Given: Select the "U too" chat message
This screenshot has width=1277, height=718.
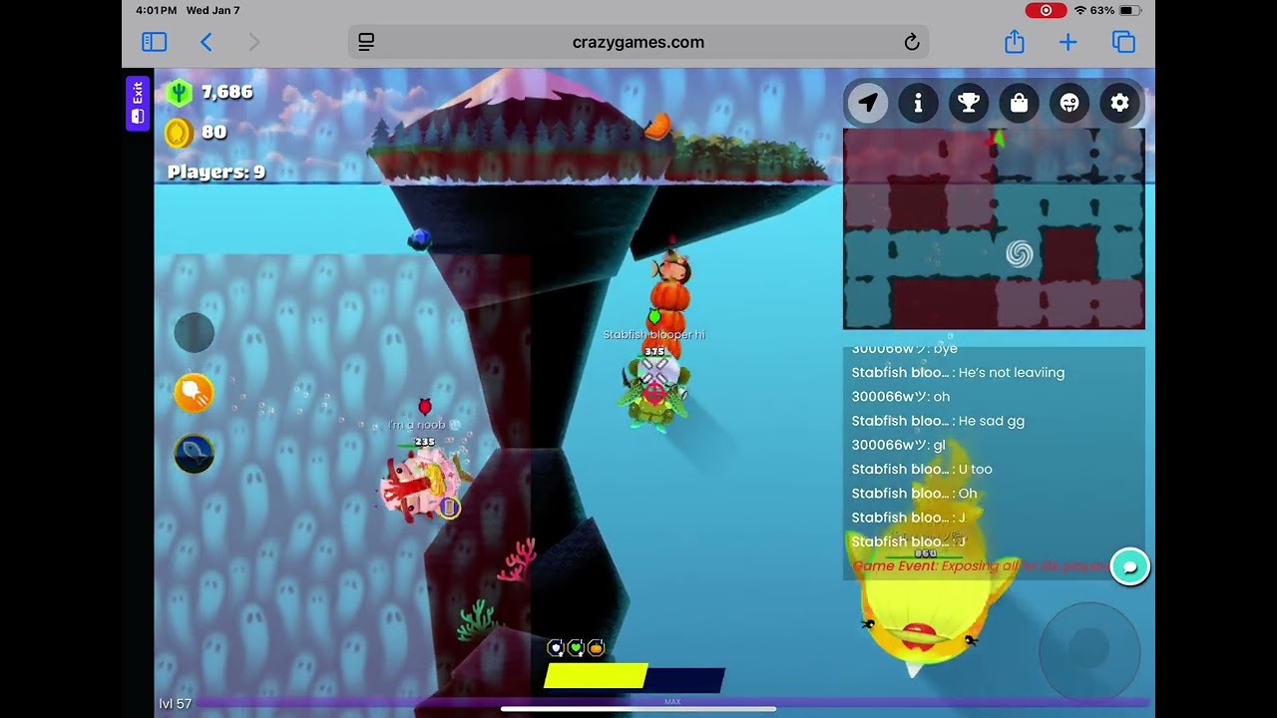Looking at the screenshot, I should (922, 469).
